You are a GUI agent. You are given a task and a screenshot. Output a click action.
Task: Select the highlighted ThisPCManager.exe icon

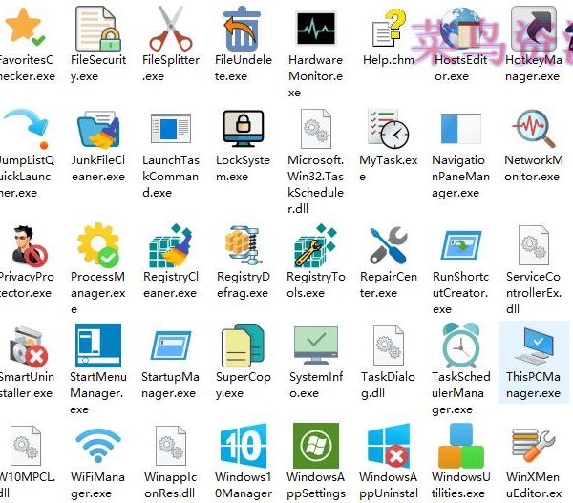coord(532,346)
